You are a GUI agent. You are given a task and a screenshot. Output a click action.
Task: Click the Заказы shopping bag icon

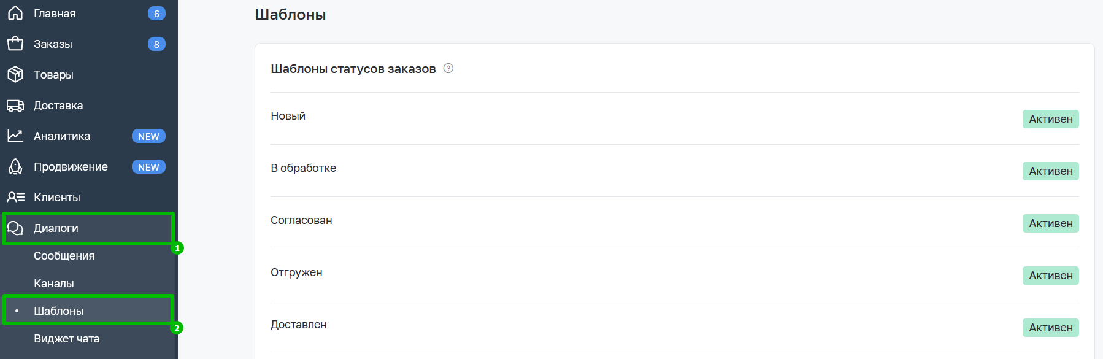(x=15, y=44)
